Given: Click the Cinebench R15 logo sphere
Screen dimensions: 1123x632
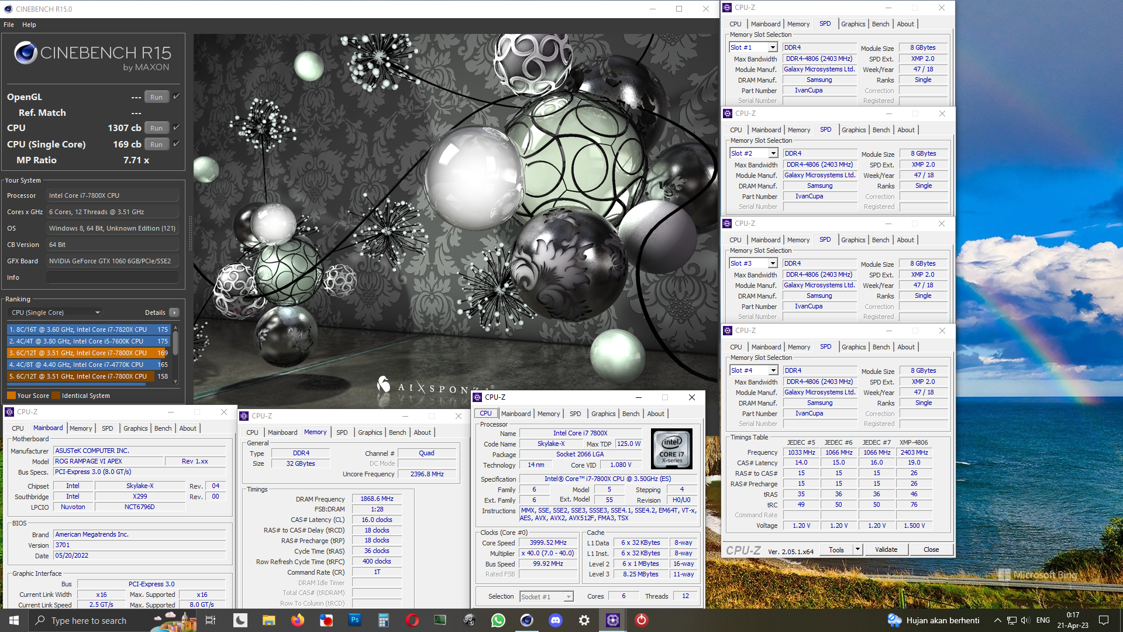Looking at the screenshot, I should [x=25, y=53].
